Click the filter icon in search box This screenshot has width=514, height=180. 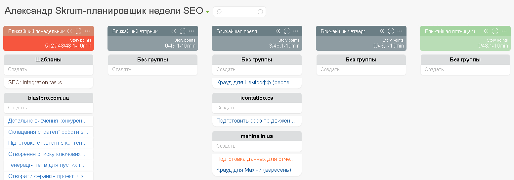coord(260,12)
